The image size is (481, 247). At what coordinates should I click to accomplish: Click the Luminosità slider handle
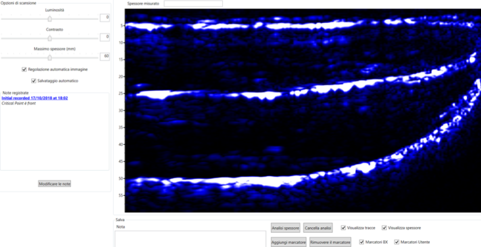[x=50, y=19]
